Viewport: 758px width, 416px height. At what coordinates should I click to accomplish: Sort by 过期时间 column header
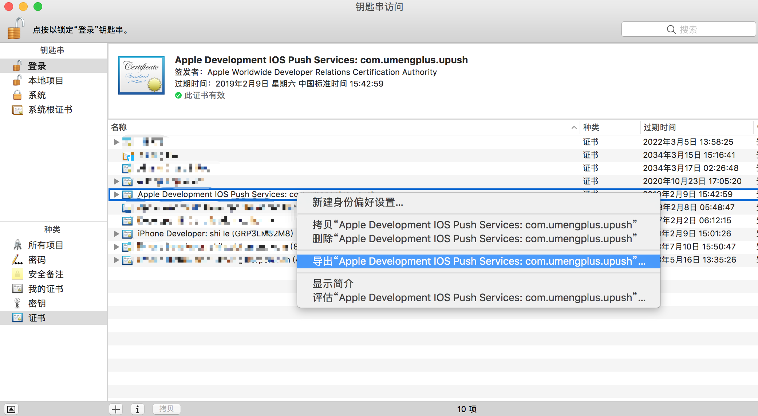coord(696,127)
